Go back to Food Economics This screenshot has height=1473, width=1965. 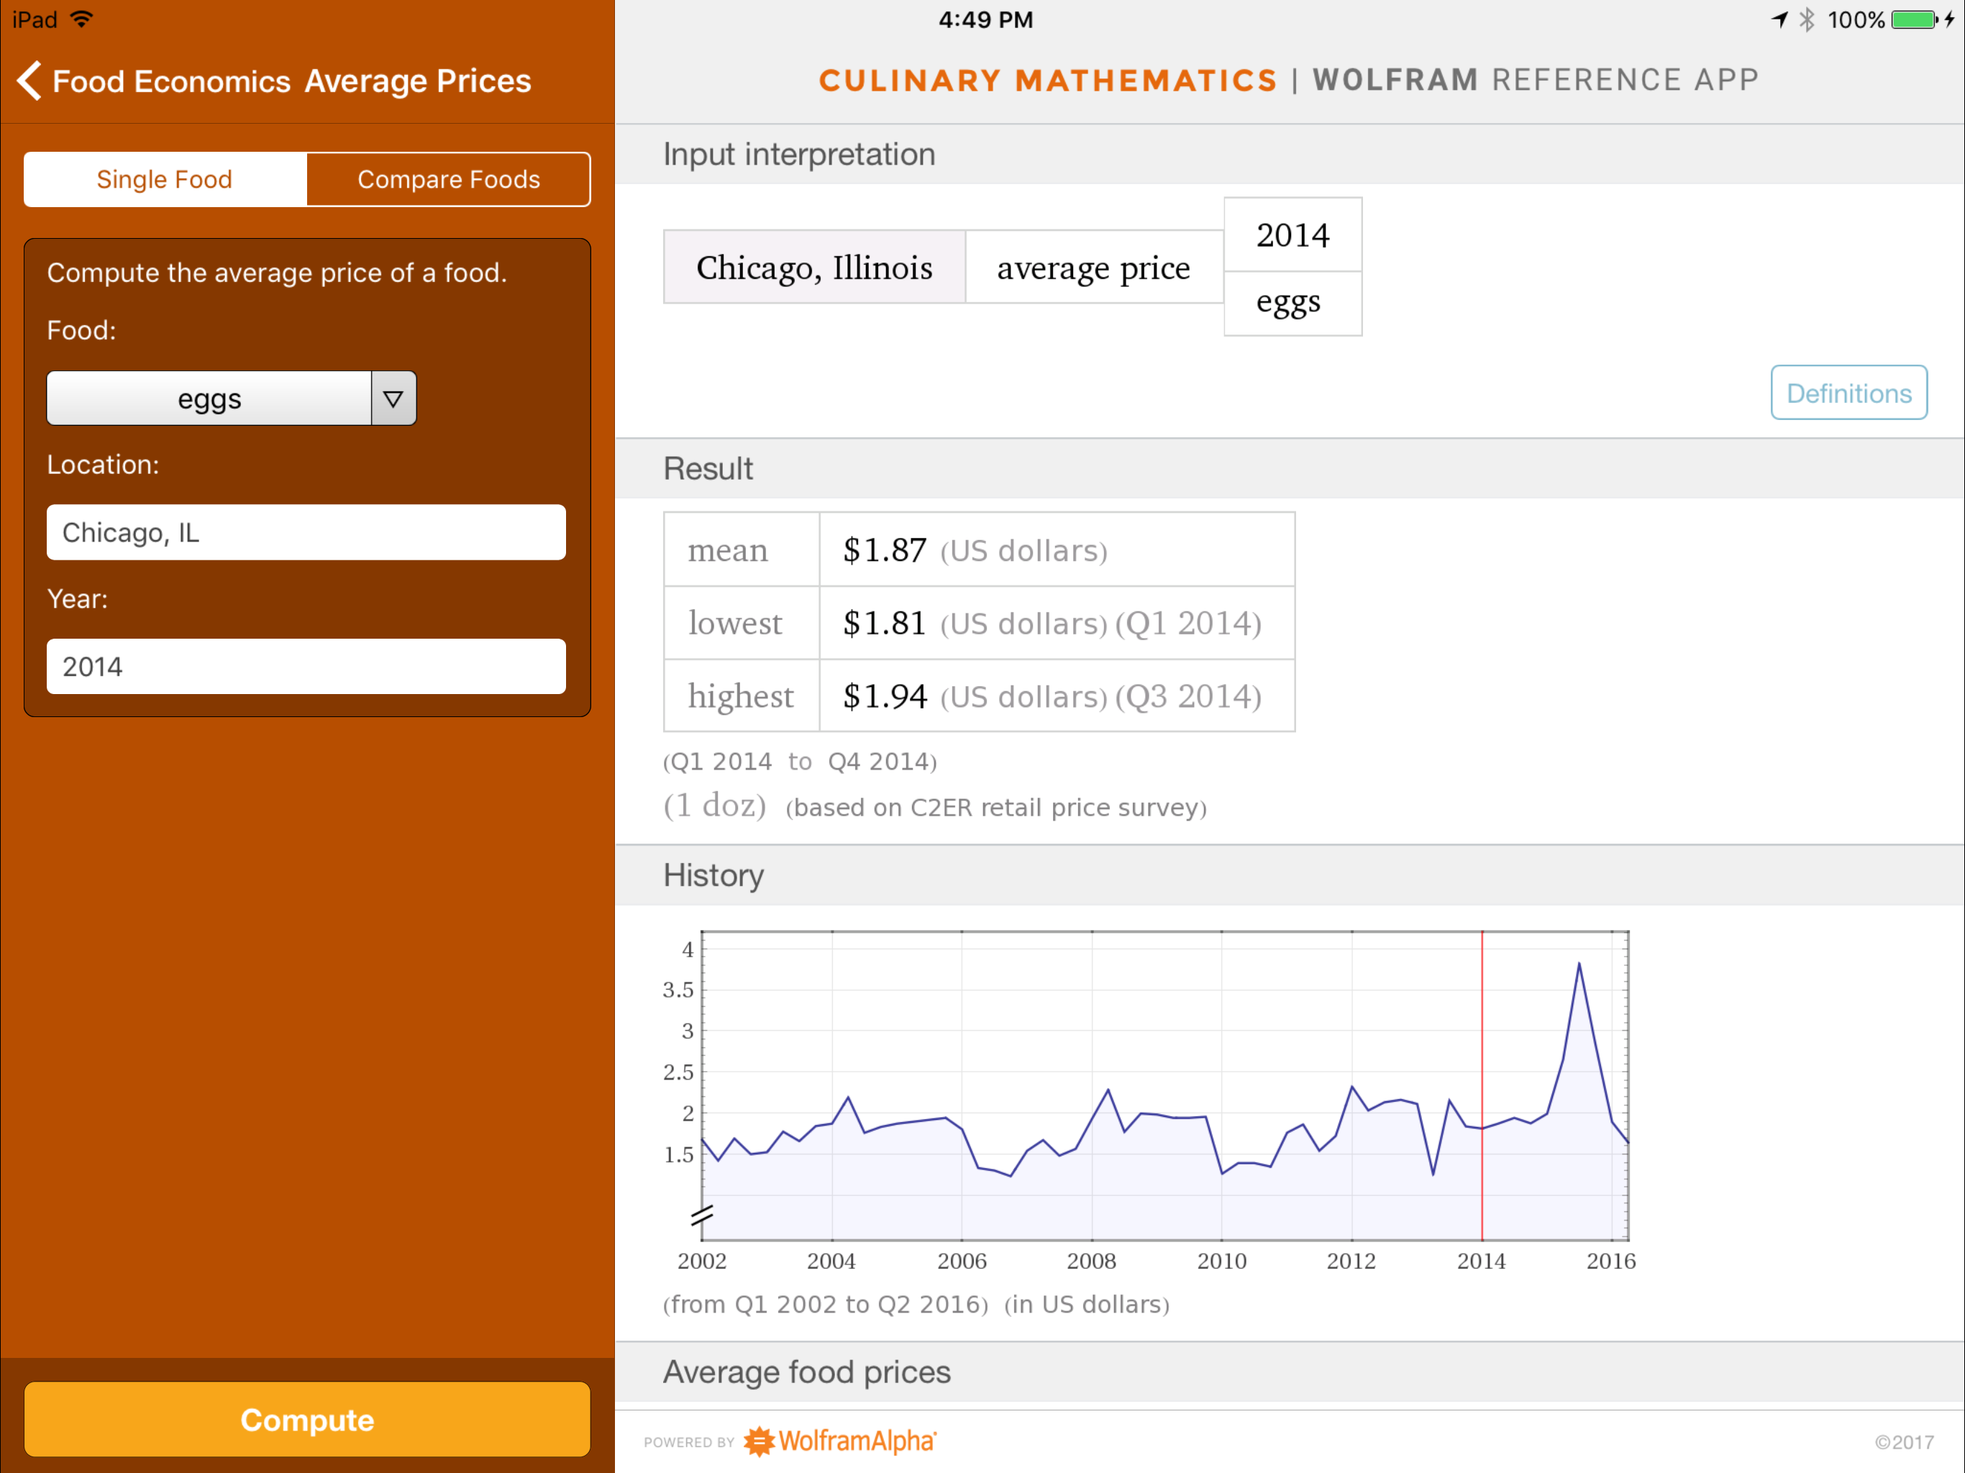[170, 81]
